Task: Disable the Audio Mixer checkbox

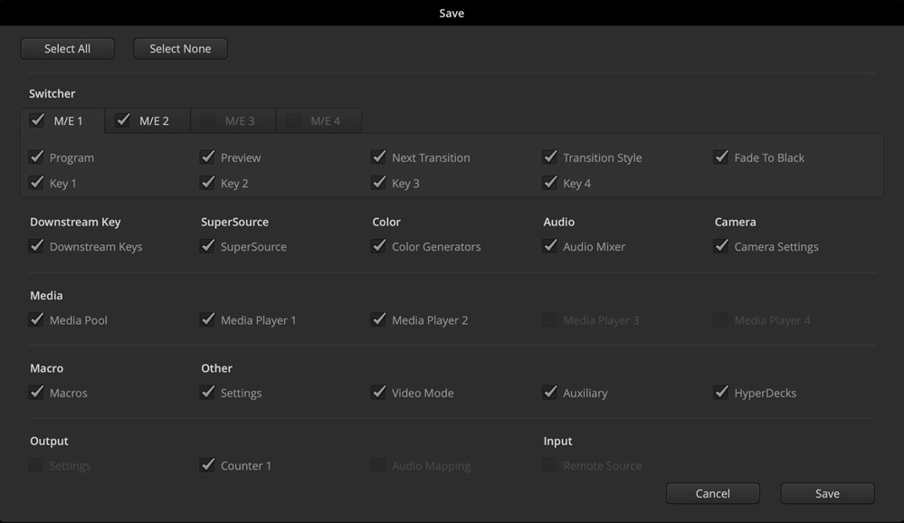Action: tap(550, 246)
